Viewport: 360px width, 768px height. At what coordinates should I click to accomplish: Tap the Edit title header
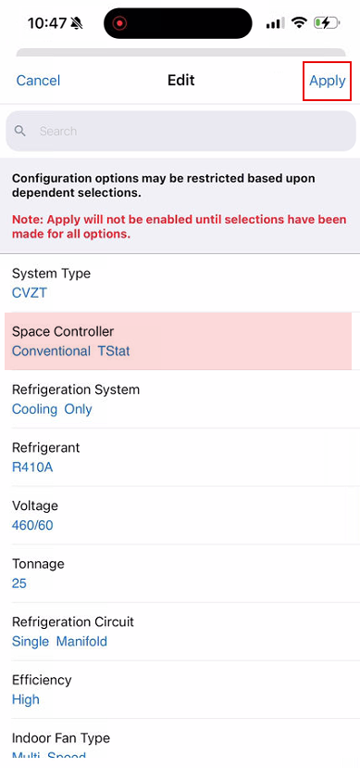point(181,80)
